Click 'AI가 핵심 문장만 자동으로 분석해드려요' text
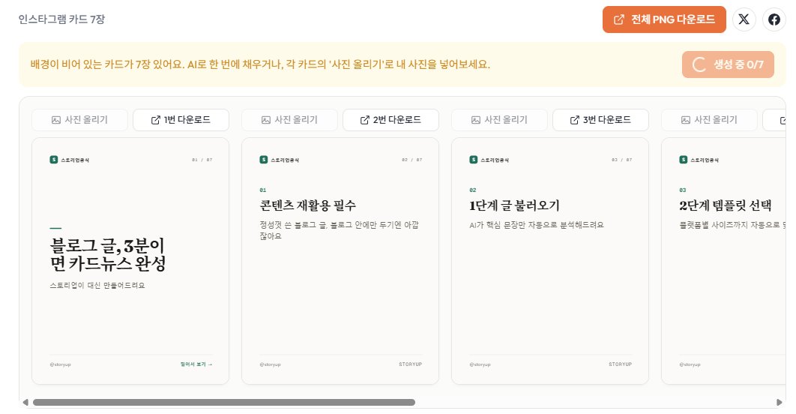The height and width of the screenshot is (414, 796). pyautogui.click(x=537, y=225)
